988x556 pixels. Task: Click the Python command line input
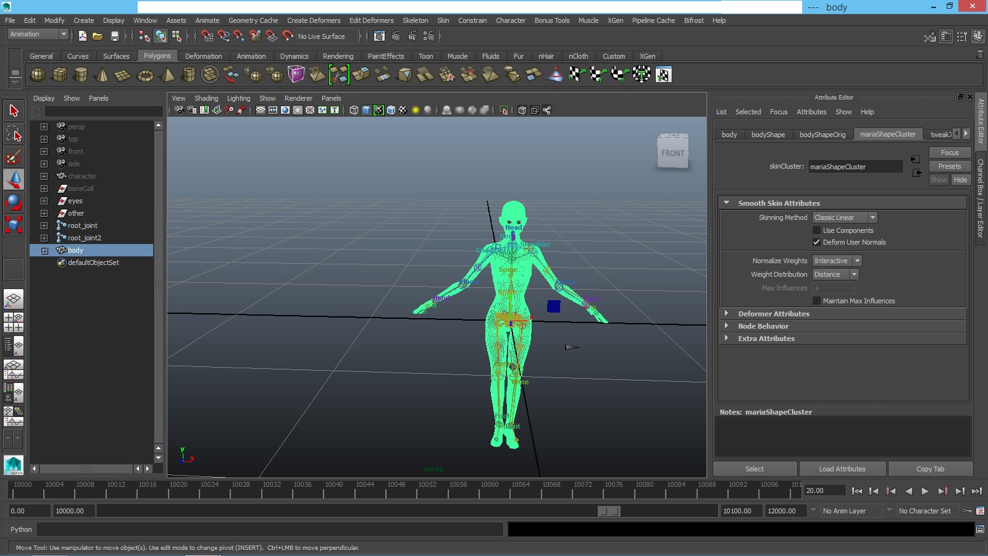coord(270,529)
